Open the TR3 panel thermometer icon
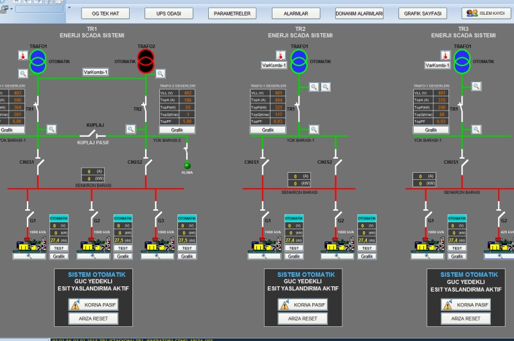The image size is (514, 341). (445, 55)
